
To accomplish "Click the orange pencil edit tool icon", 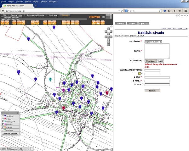I will (94, 23).
